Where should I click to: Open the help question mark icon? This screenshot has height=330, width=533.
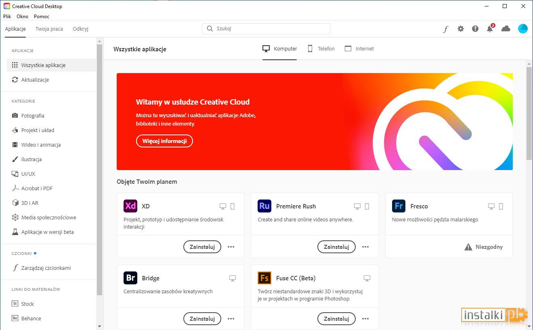click(x=475, y=29)
